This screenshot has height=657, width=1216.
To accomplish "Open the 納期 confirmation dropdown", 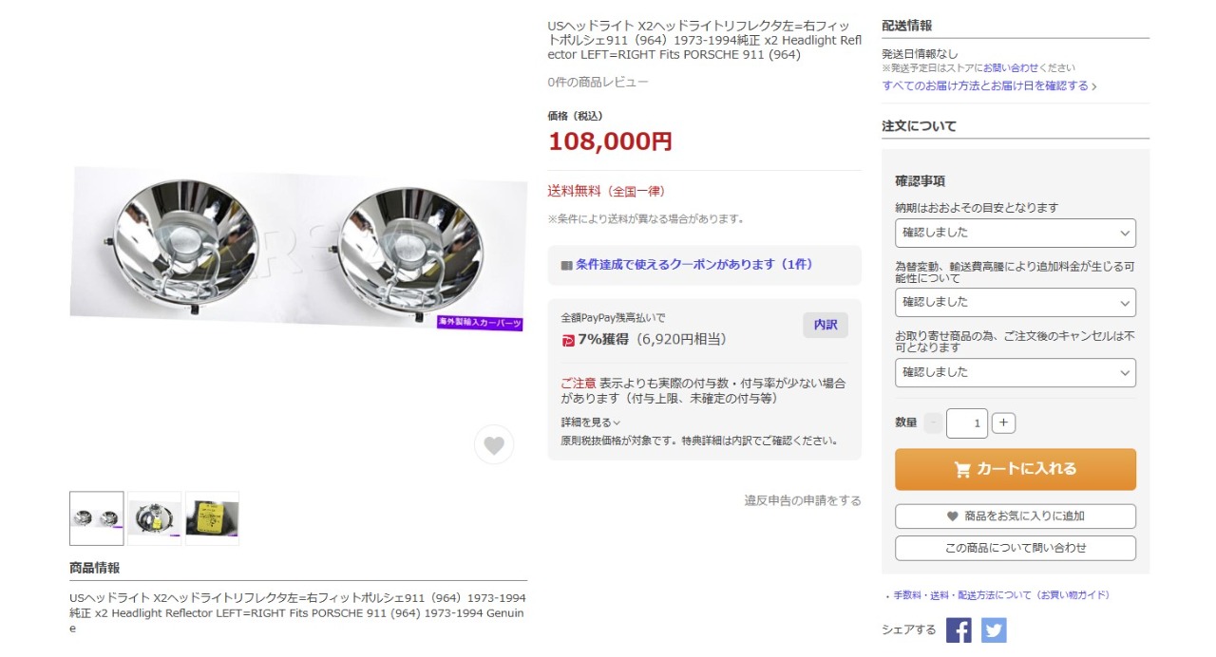I will click(1016, 233).
